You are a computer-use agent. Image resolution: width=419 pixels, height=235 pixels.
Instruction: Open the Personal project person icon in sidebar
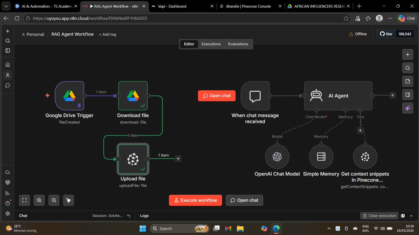coord(8,75)
